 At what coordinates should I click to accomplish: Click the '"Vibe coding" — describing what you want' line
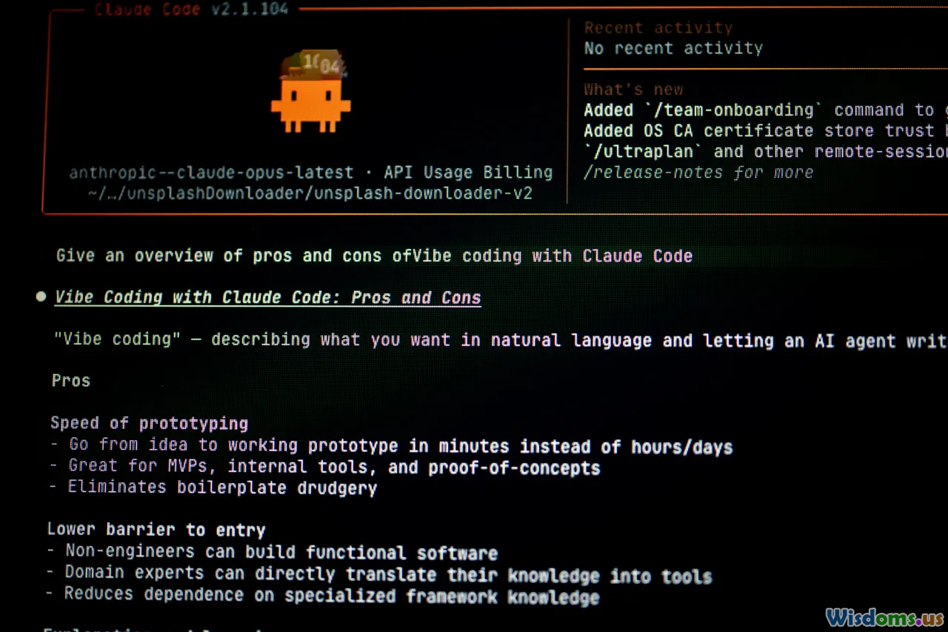(500, 340)
